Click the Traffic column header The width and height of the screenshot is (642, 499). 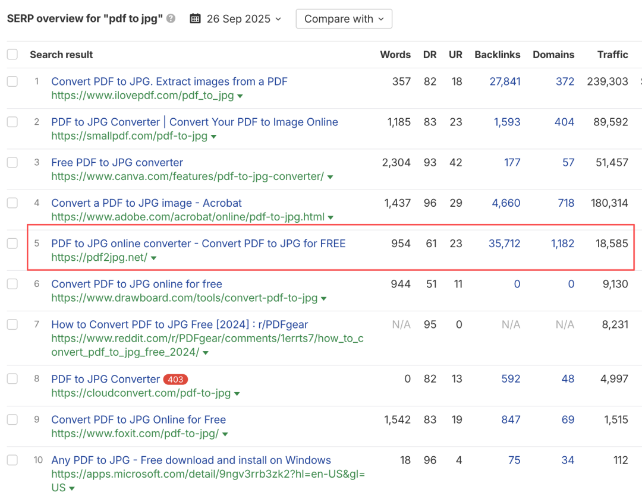[x=612, y=55]
